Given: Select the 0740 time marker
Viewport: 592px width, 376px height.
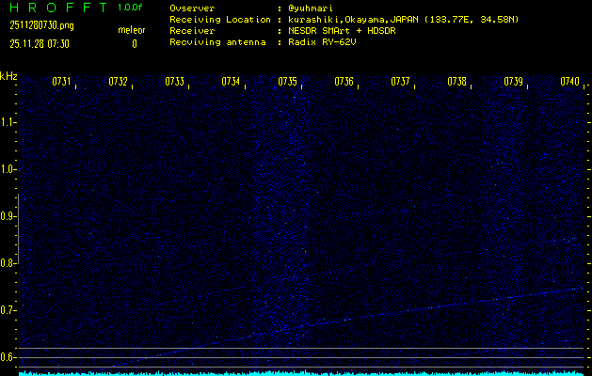Looking at the screenshot, I should [569, 83].
